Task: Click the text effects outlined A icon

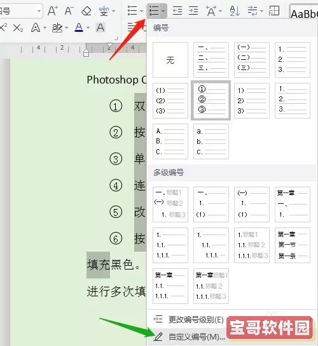Action: (36, 28)
